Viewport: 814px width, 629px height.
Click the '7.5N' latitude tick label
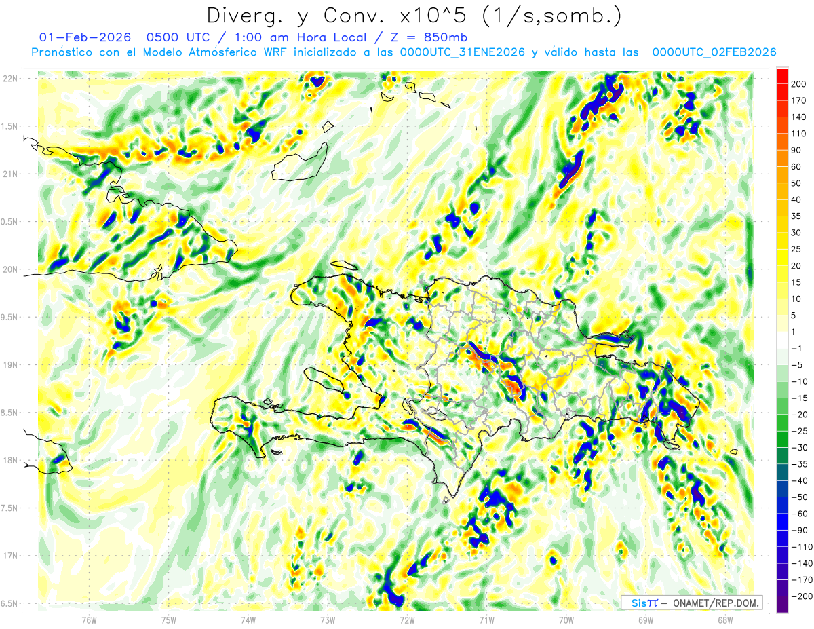tap(10, 508)
